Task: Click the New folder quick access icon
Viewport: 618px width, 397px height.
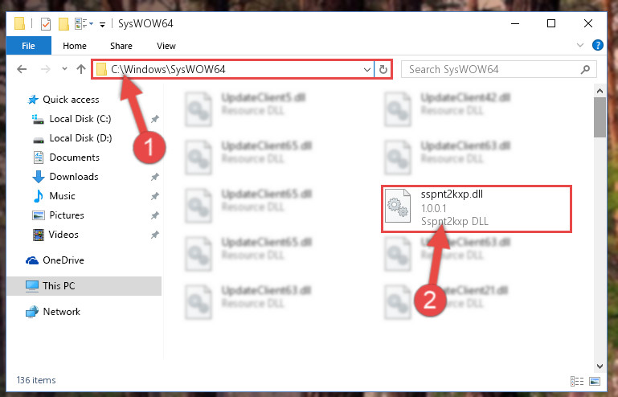Action: click(63, 24)
